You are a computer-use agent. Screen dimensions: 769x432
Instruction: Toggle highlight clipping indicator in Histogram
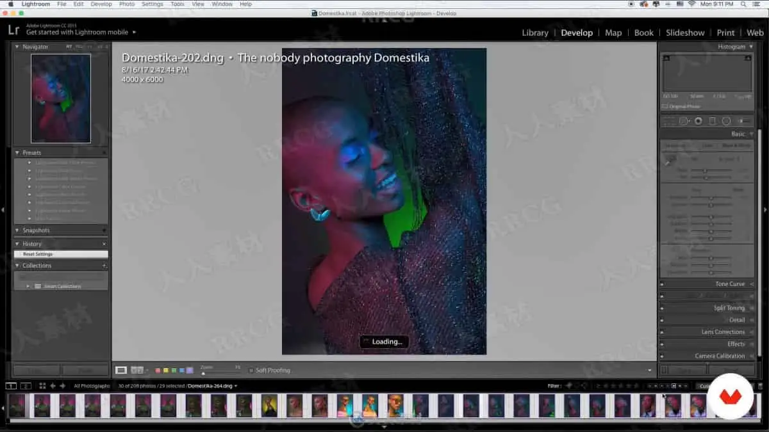748,58
